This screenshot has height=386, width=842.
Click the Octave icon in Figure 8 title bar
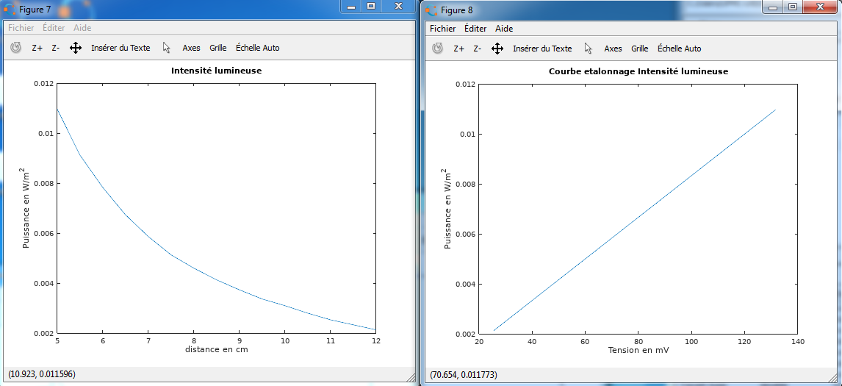431,10
